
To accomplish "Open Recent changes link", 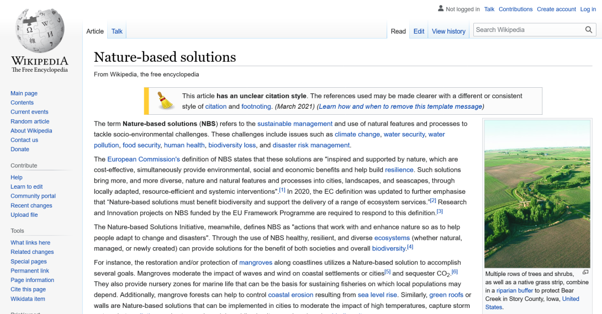I will tap(31, 205).
